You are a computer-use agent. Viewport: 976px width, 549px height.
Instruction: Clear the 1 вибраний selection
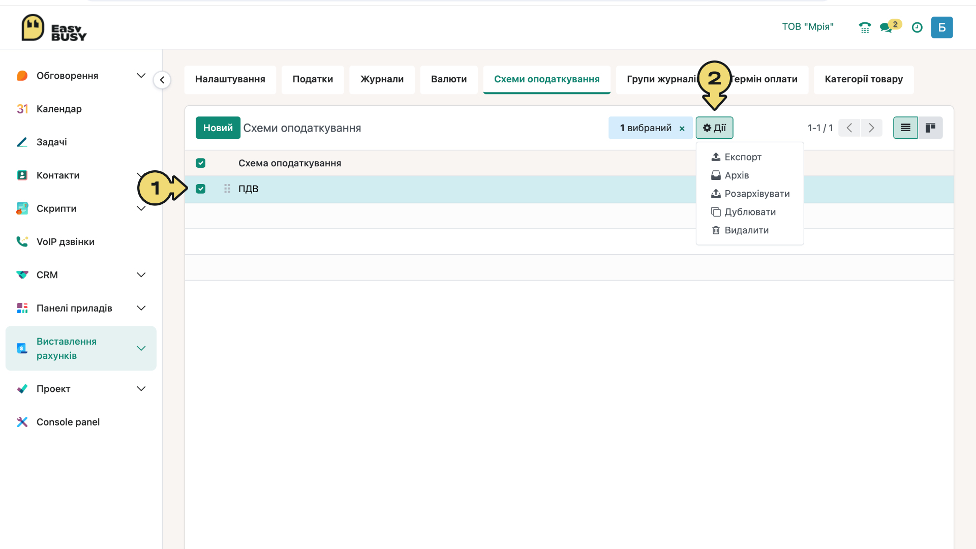[682, 129]
